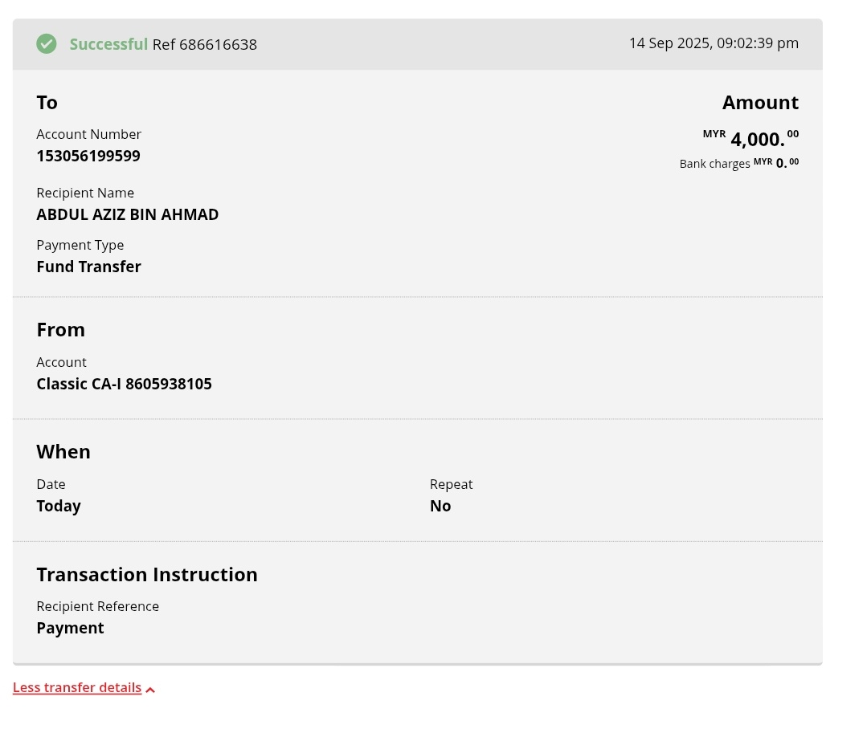Click the 14 Sep 2025 timestamp
The image size is (867, 729).
(714, 43)
